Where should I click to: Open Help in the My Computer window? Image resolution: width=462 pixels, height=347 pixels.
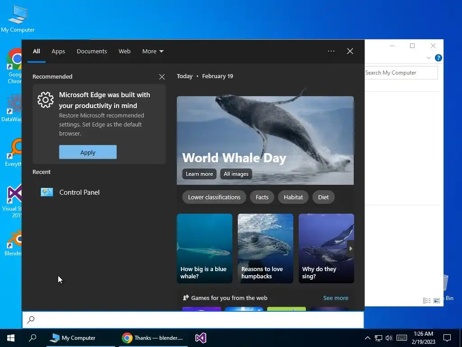(439, 58)
